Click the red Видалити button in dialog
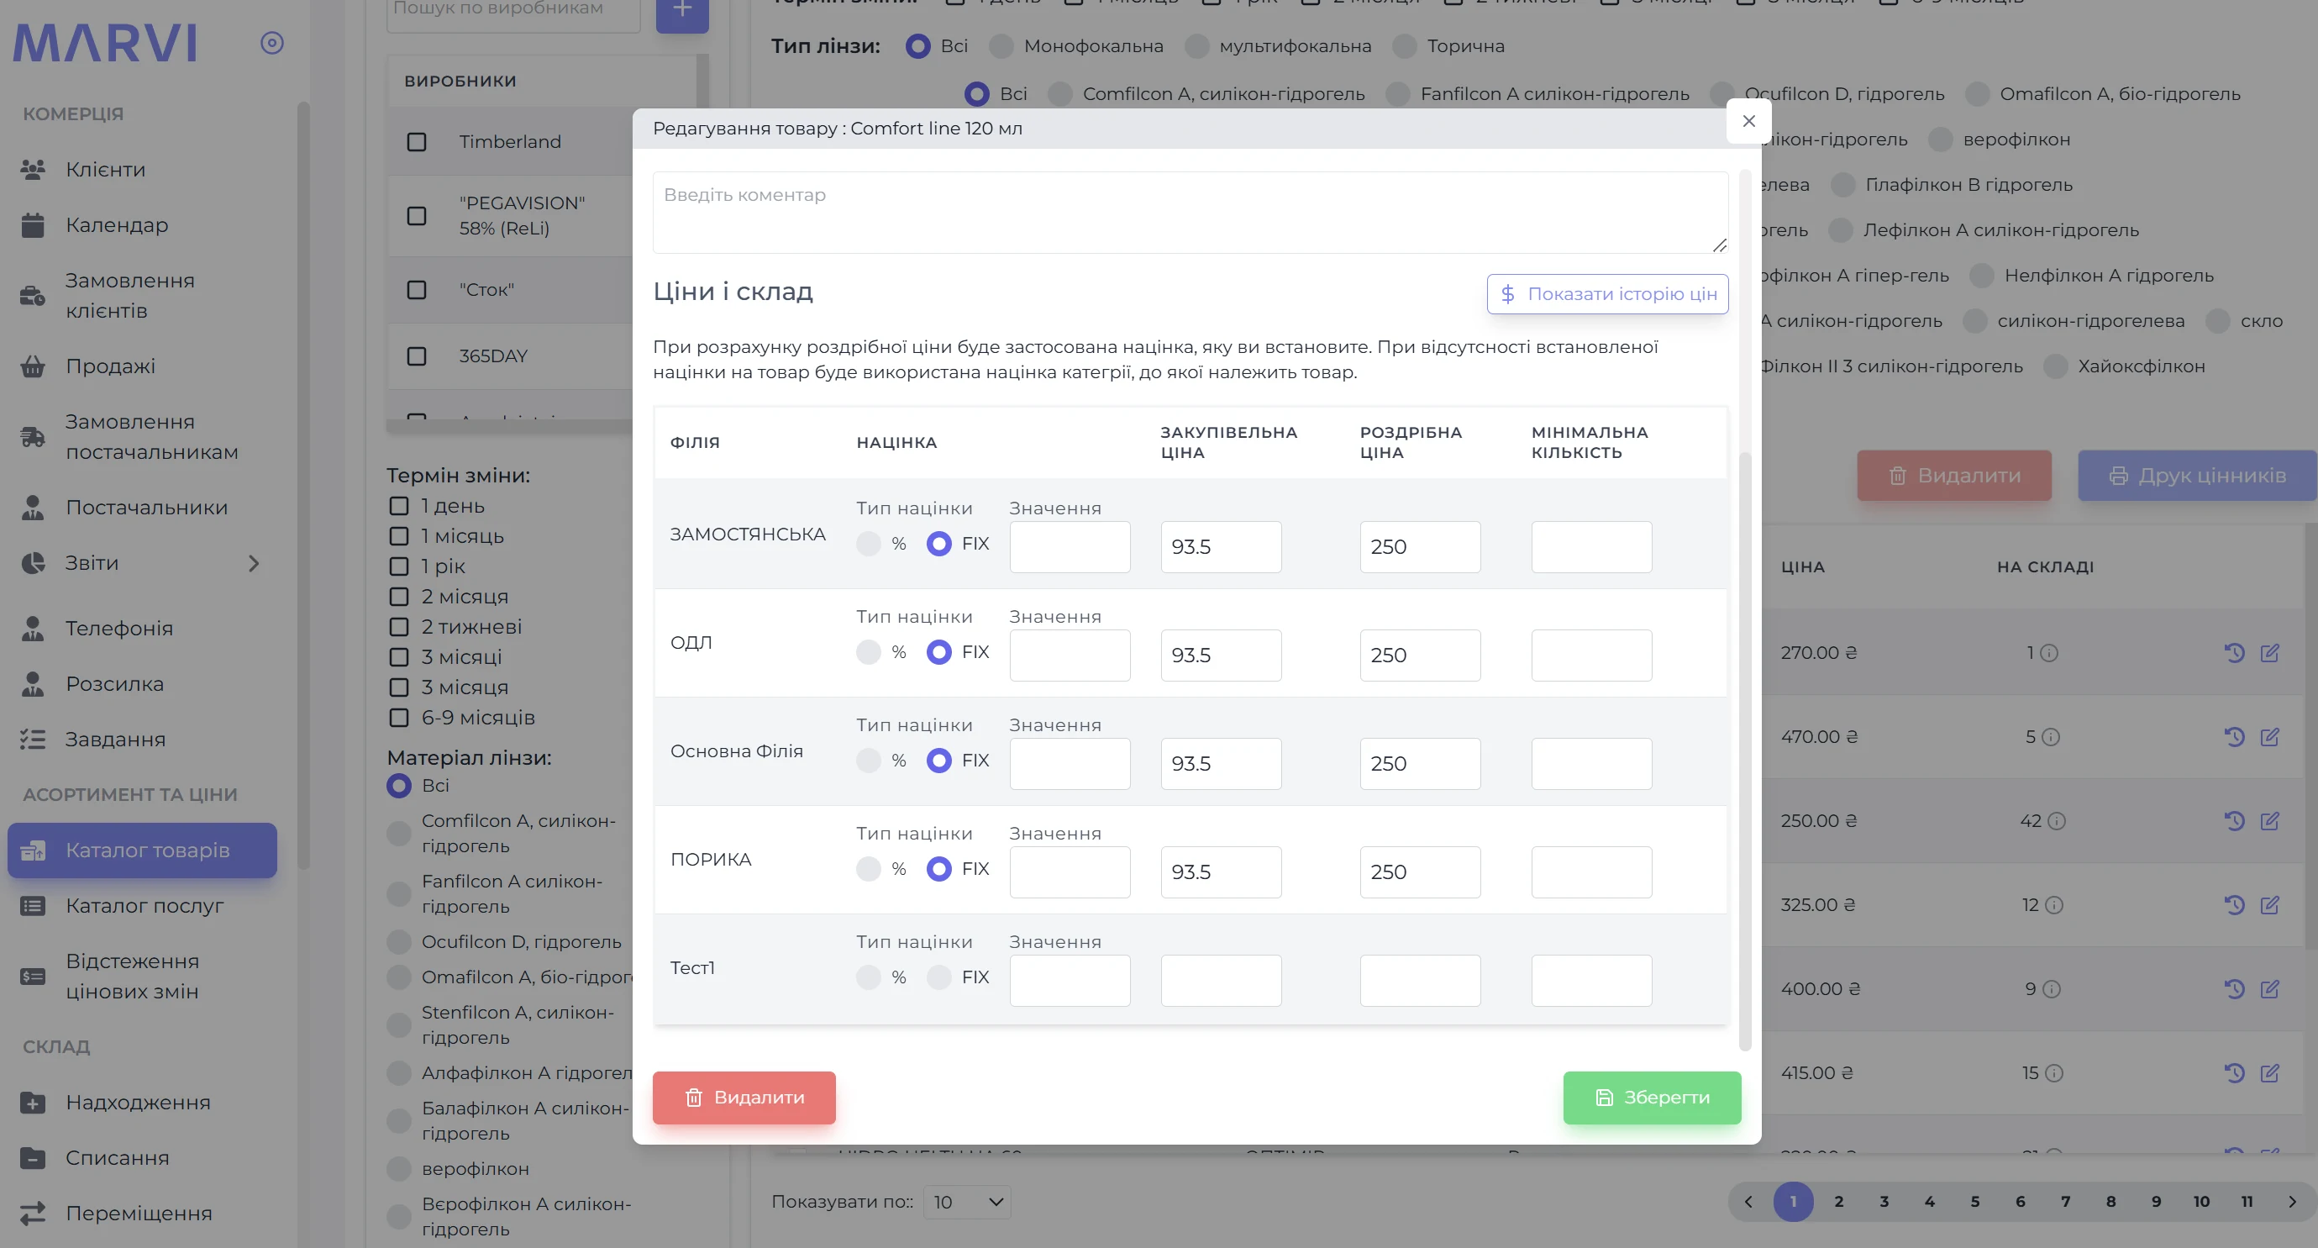2318x1248 pixels. tap(744, 1098)
